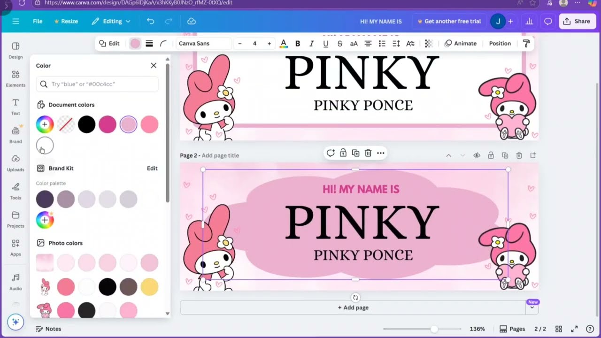Click Get another free trial
The width and height of the screenshot is (601, 338).
pos(449,21)
